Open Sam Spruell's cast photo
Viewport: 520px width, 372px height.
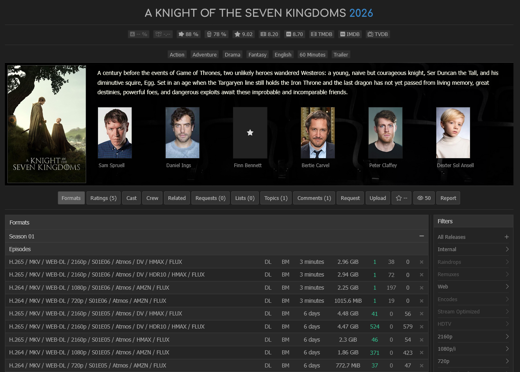click(x=115, y=133)
